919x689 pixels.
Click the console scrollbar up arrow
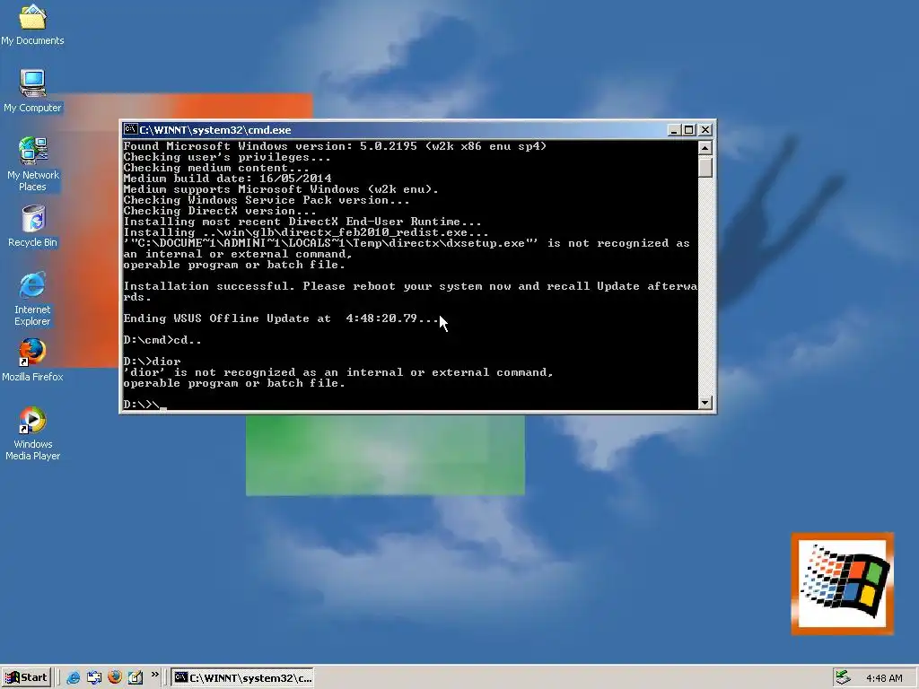click(705, 147)
